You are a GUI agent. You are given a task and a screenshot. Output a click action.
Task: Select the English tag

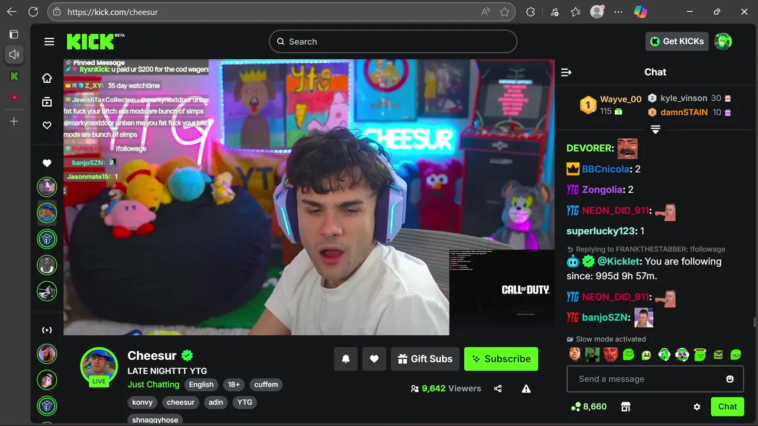201,385
